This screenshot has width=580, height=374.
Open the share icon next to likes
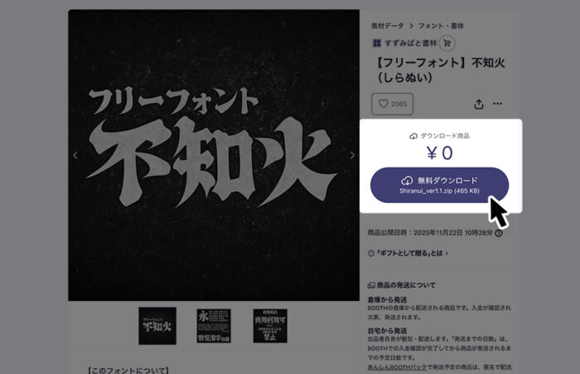click(479, 104)
